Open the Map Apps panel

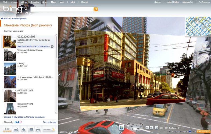(x=49, y=129)
